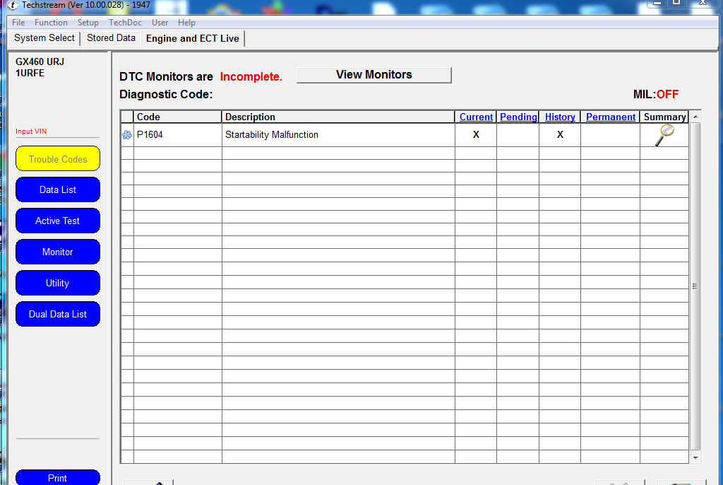Open the Function menu
The height and width of the screenshot is (485, 723).
(x=51, y=23)
